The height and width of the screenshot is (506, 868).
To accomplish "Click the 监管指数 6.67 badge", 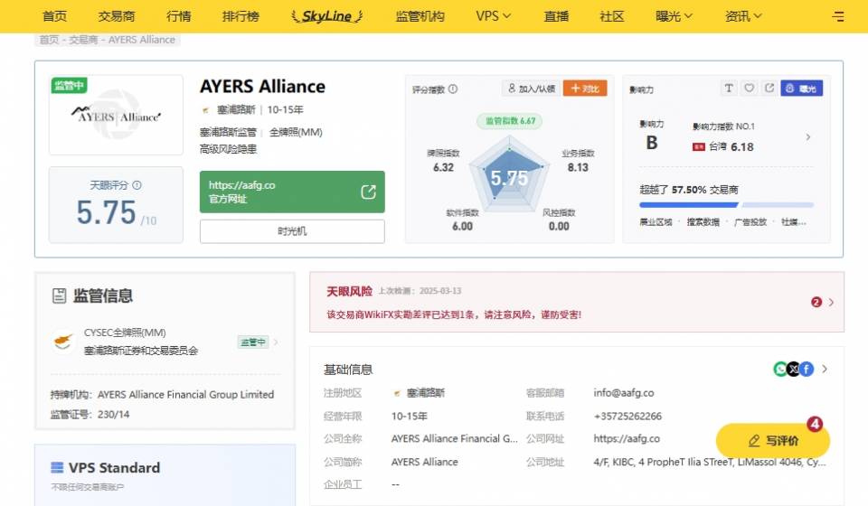I will pyautogui.click(x=510, y=120).
